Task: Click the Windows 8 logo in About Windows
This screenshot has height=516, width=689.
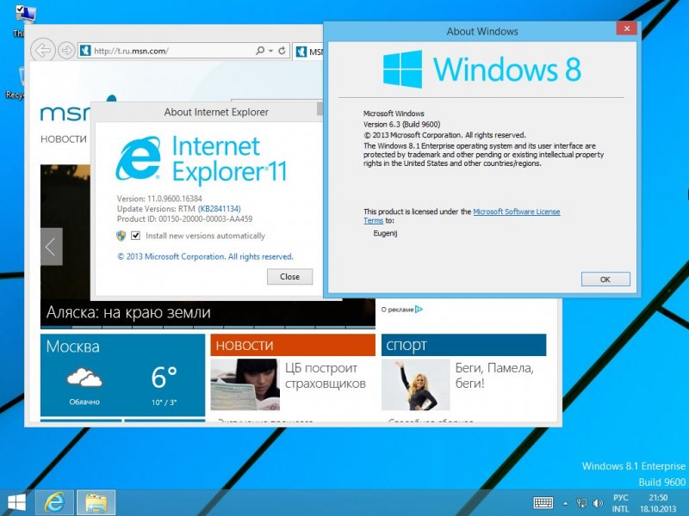Action: (402, 70)
